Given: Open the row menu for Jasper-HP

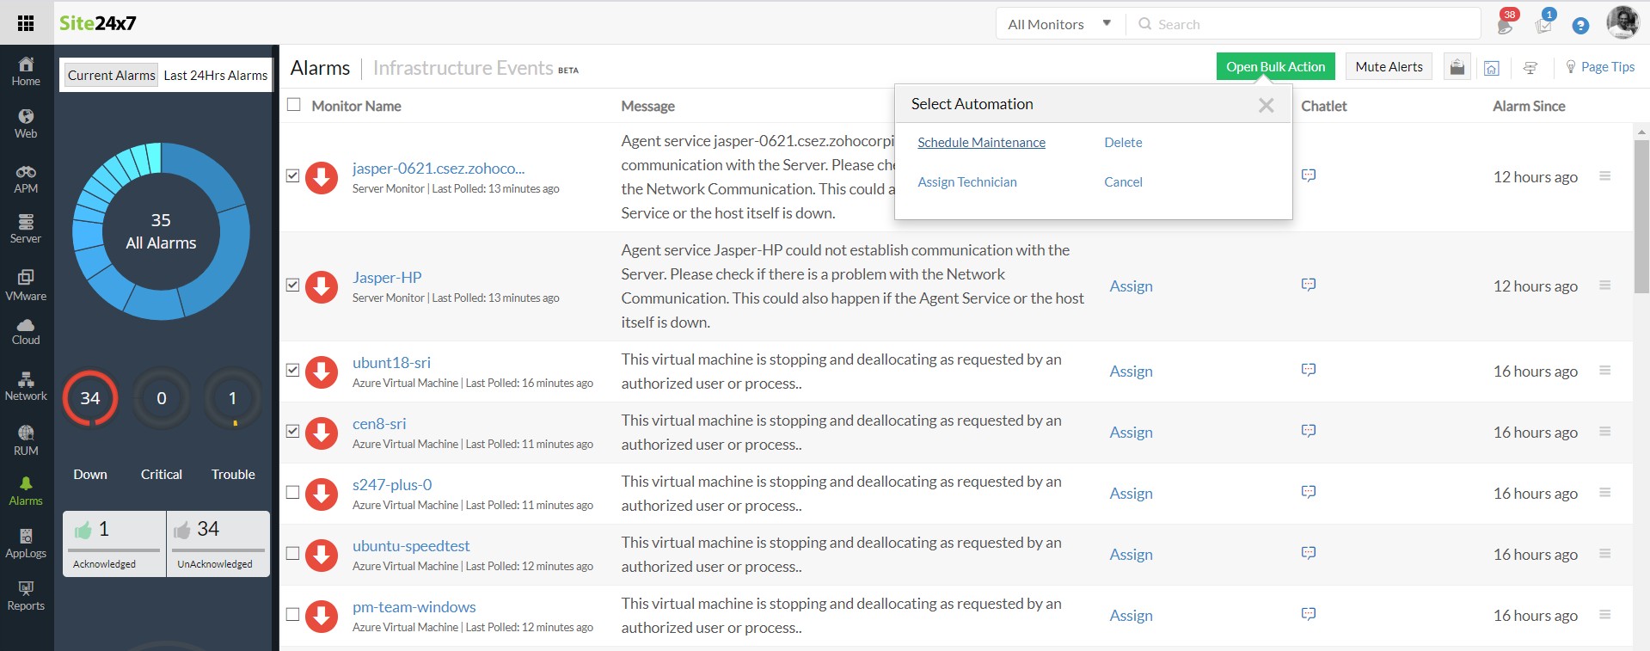Looking at the screenshot, I should click(1604, 285).
